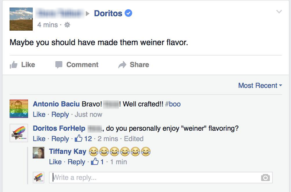Click the Share arrow icon
The image size is (291, 192).
122,65
